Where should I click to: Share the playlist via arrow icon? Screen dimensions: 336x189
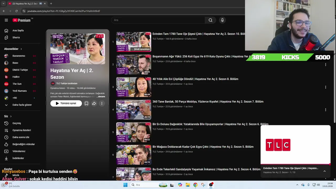tap(94, 103)
